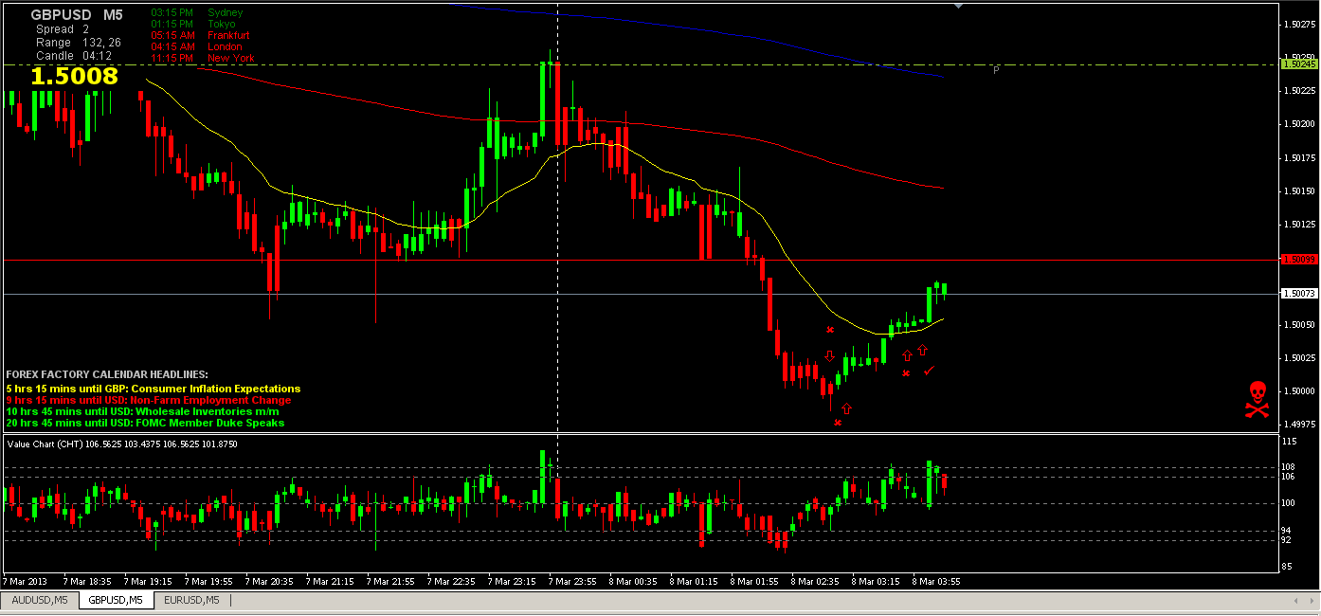Click the red down arrow signal
This screenshot has height=616, width=1321.
830,356
